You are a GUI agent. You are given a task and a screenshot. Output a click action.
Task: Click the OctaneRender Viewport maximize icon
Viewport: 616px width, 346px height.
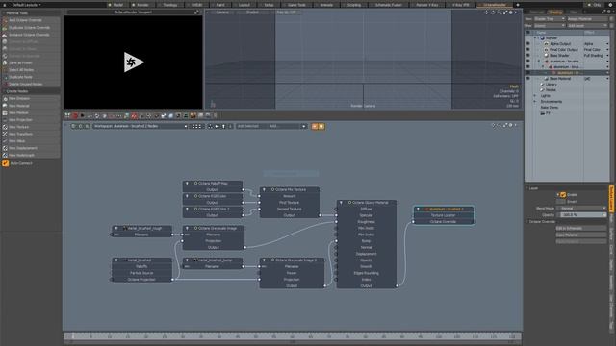coord(196,12)
